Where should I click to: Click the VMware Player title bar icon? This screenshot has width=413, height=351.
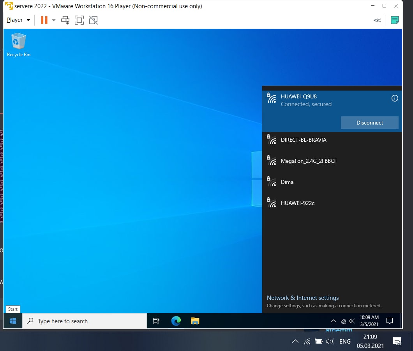coord(9,6)
